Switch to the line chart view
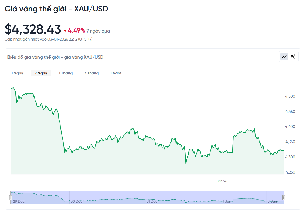The height and width of the screenshot is (211, 303). 284,57
